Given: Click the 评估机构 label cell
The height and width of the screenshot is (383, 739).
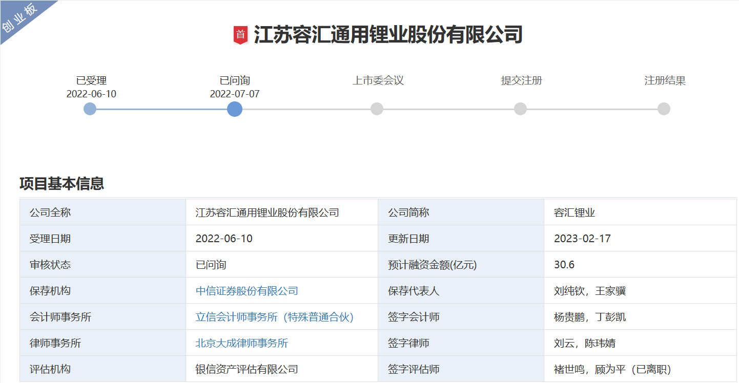Looking at the screenshot, I should coord(102,369).
